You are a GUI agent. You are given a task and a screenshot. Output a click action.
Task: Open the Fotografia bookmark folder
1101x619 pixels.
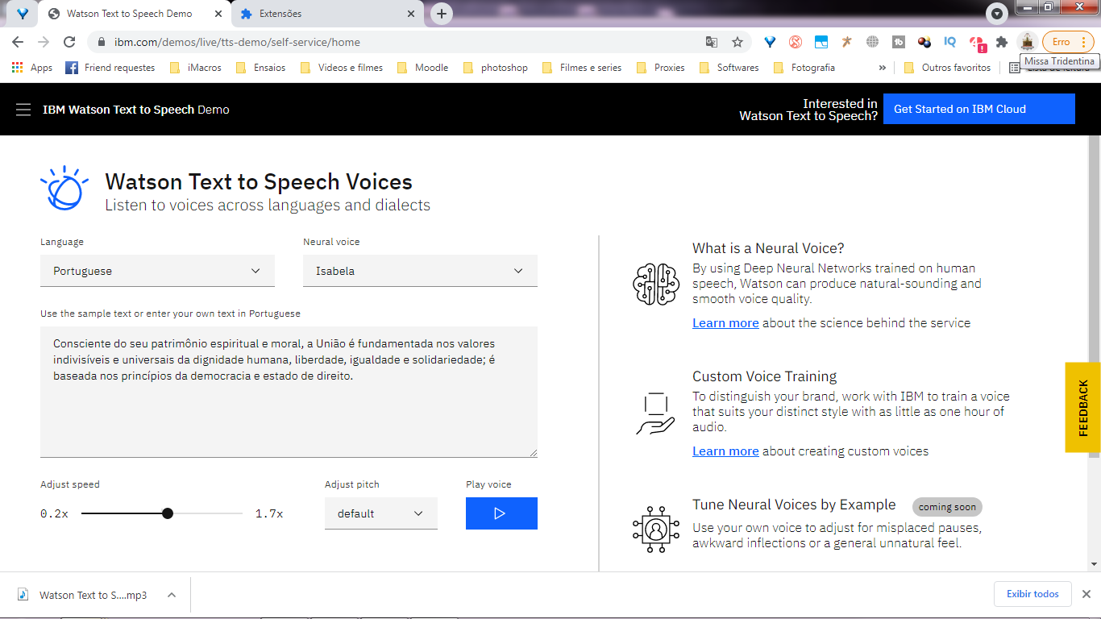[x=804, y=68]
